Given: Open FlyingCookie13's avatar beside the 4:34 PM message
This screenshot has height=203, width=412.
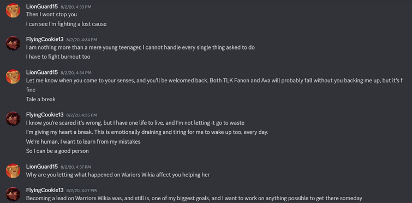Looking at the screenshot, I should [x=13, y=43].
